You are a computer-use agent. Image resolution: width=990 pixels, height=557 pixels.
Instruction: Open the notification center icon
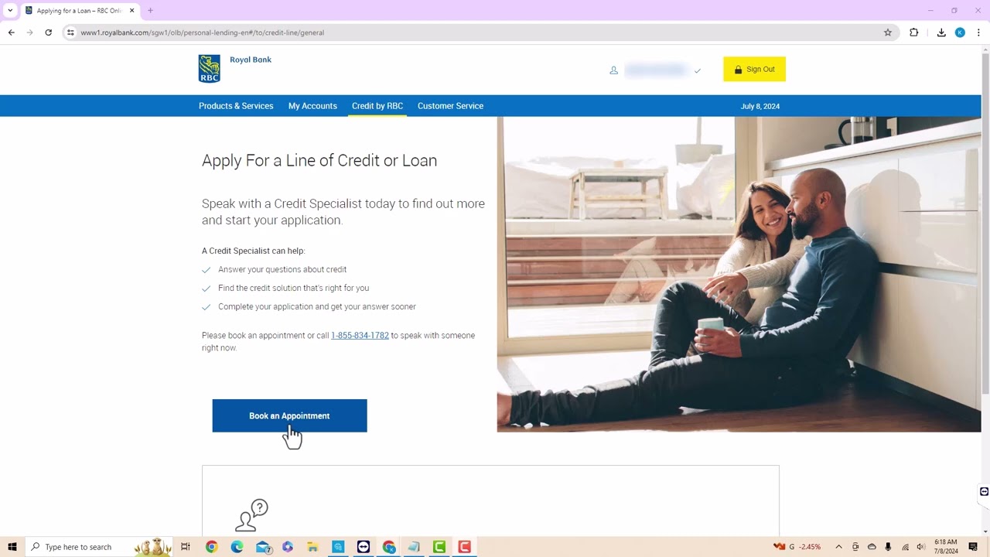(x=973, y=547)
